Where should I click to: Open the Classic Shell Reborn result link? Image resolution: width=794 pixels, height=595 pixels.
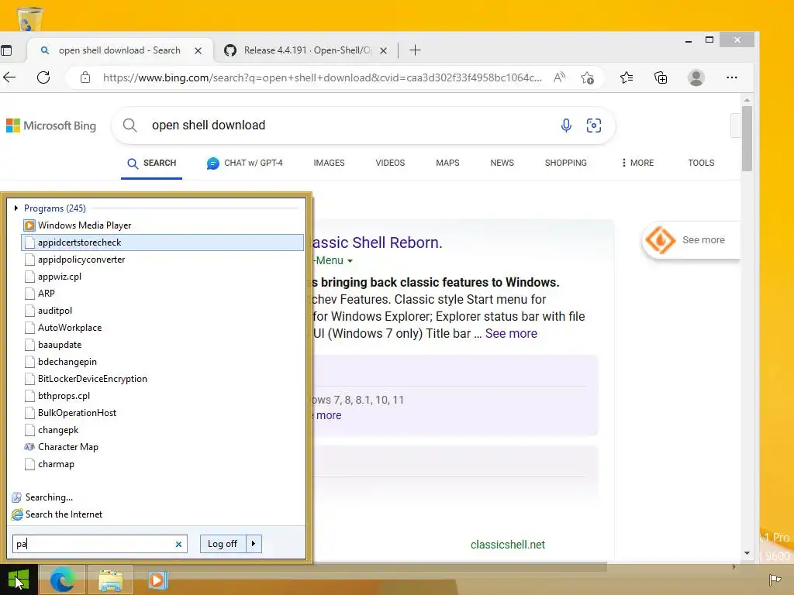[x=378, y=242]
